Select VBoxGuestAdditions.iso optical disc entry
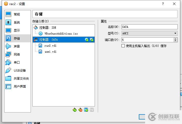Viewport: 182px width, 124px height. click(x=64, y=34)
